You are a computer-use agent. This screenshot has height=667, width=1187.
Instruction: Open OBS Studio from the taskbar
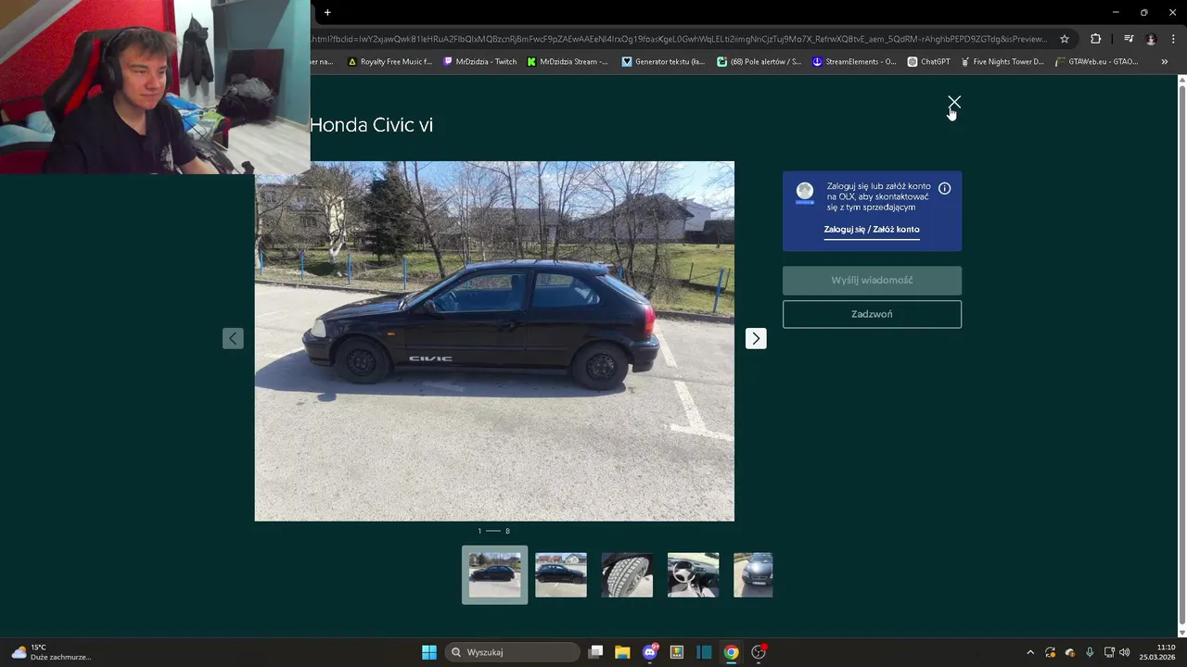point(759,652)
